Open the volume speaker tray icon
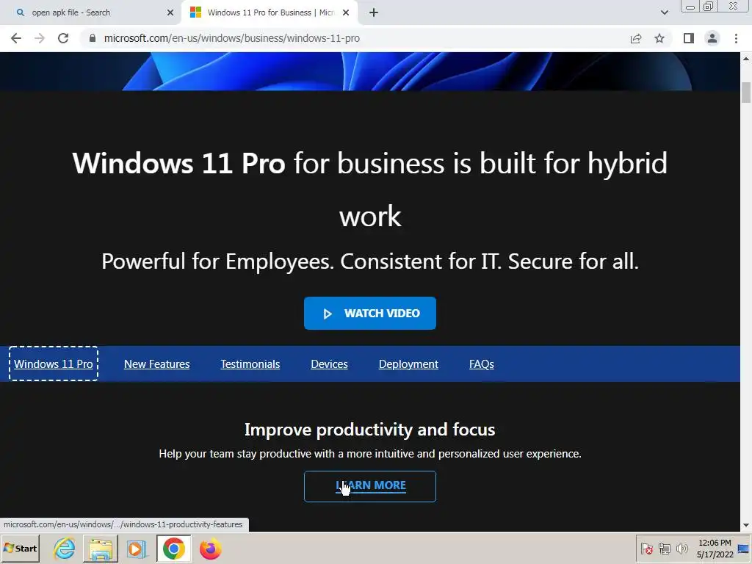752x564 pixels. 681,548
